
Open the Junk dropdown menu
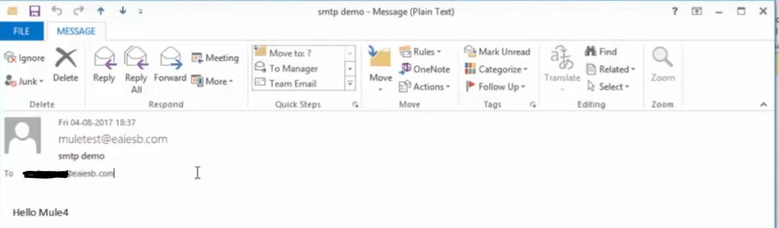[25, 81]
